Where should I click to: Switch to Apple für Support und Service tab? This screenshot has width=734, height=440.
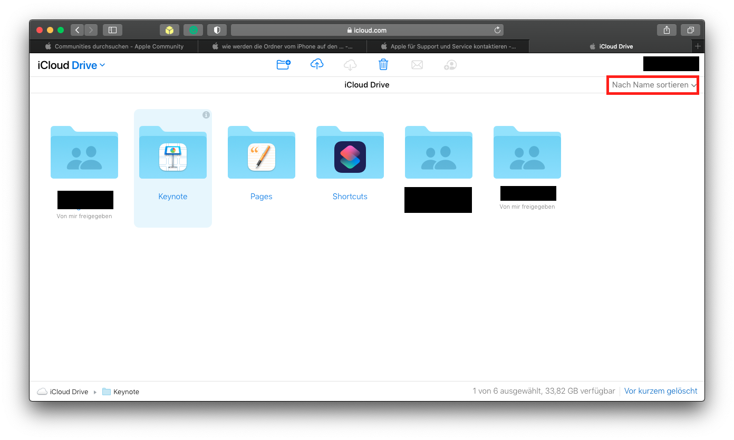pyautogui.click(x=448, y=46)
